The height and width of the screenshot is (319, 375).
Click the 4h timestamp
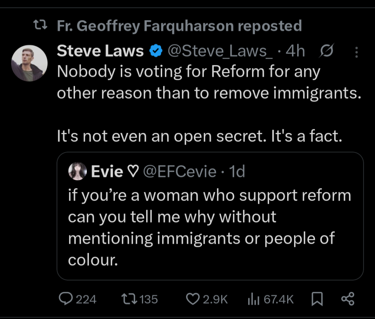point(295,52)
